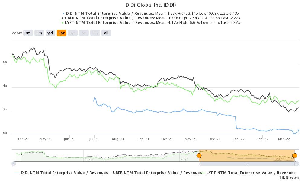
Task: Click the "Nov '21" x-axis label
Action: click(x=191, y=139)
